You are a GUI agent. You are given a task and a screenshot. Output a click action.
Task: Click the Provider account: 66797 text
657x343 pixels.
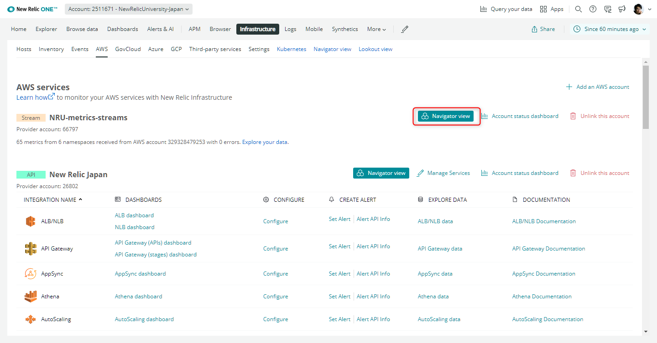pos(47,129)
